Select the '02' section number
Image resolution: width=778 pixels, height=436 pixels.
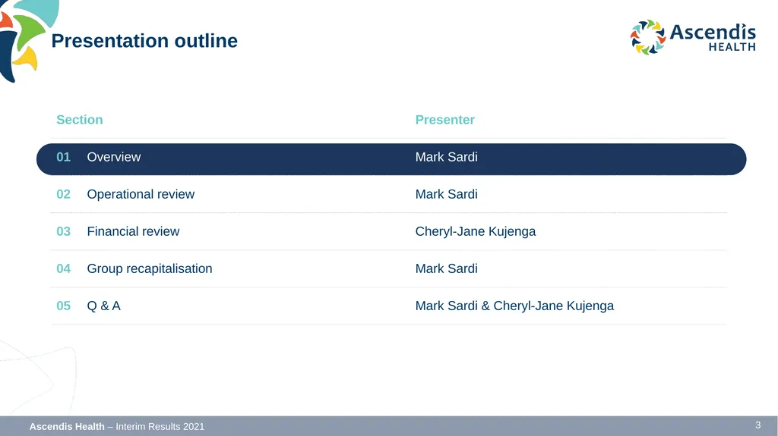coord(63,194)
